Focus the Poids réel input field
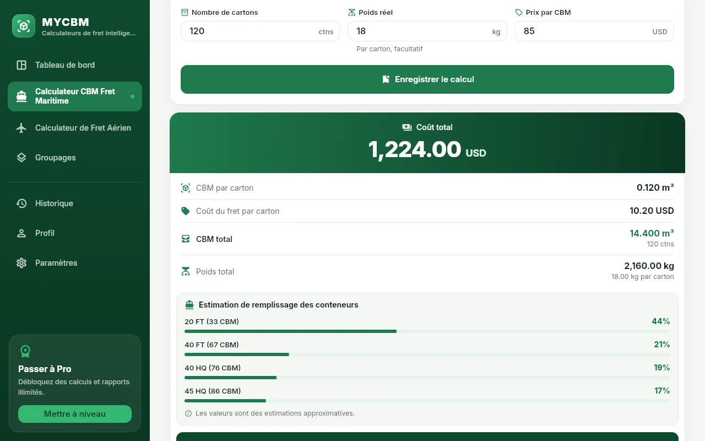This screenshot has width=705, height=441. click(427, 31)
